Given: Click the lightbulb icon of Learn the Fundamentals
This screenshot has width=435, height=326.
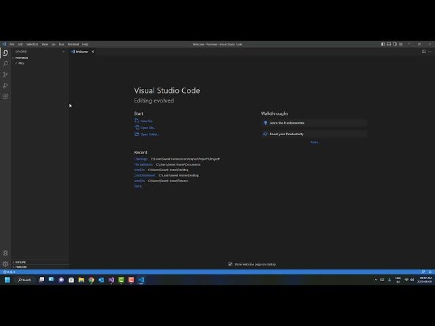Looking at the screenshot, I should (266, 123).
